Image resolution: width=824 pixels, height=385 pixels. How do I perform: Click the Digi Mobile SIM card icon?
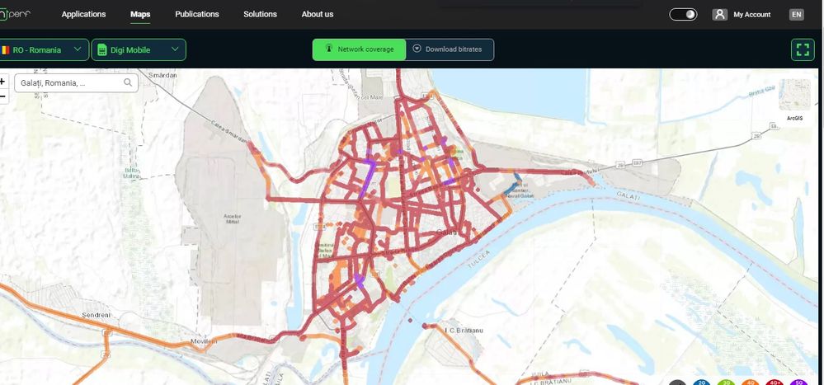pos(102,50)
